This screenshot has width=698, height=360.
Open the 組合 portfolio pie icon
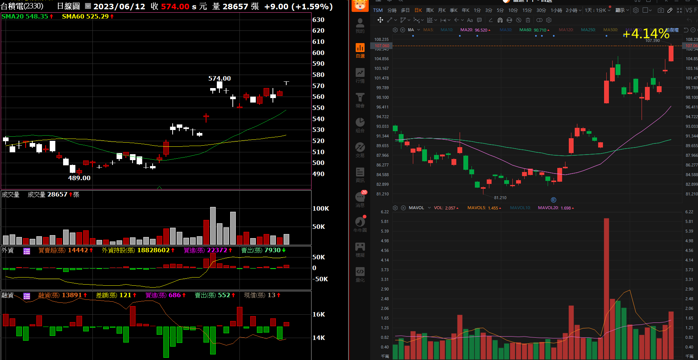tap(360, 125)
